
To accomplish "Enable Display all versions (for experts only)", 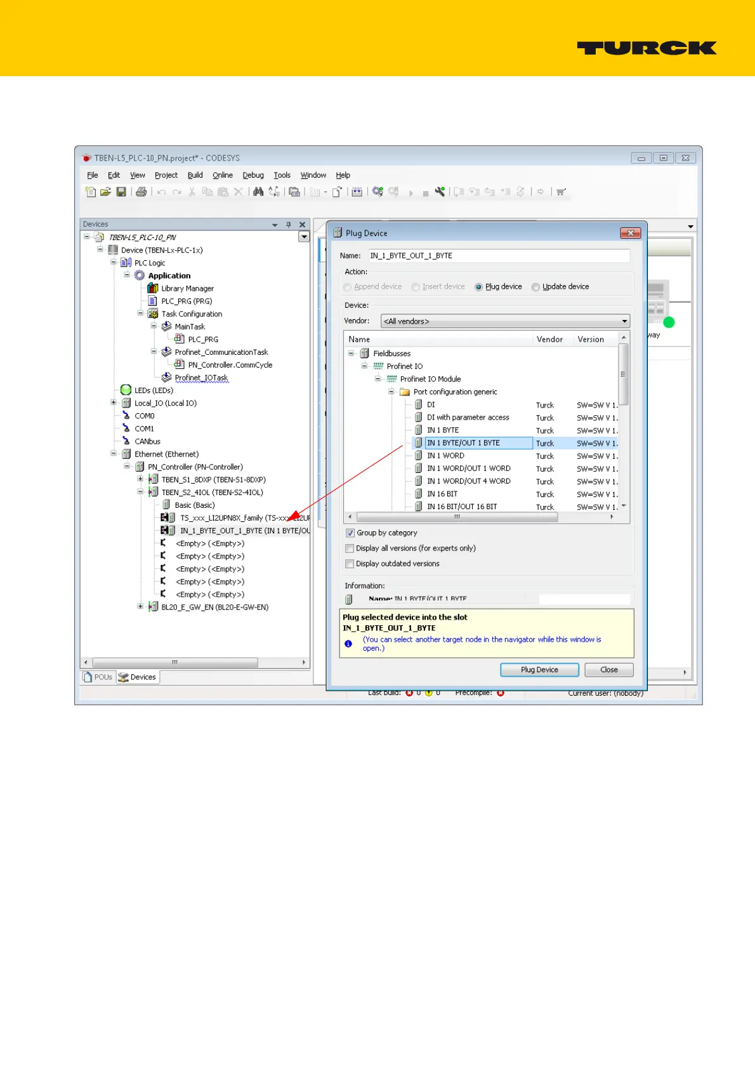I will [350, 548].
